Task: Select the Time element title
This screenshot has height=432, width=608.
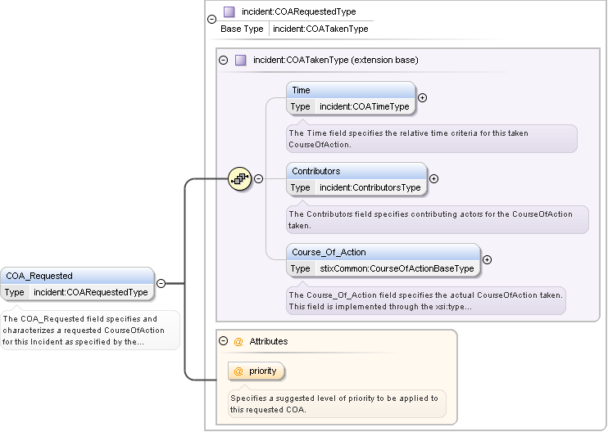Action: point(302,90)
